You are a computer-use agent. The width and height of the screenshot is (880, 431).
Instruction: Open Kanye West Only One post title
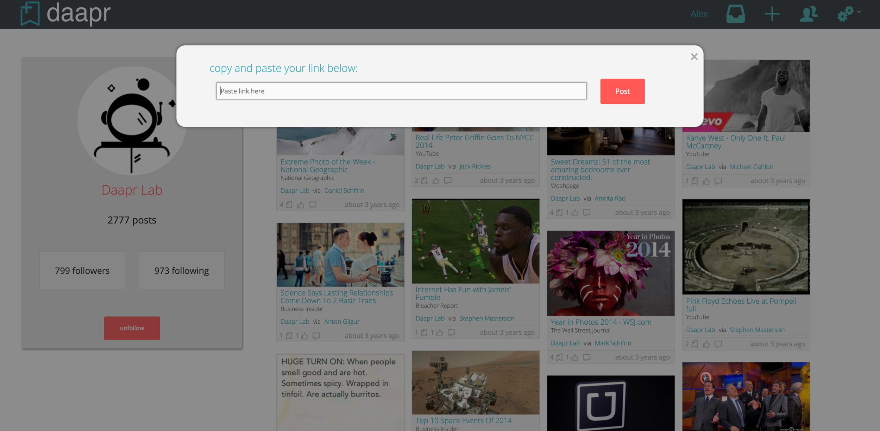tap(736, 142)
